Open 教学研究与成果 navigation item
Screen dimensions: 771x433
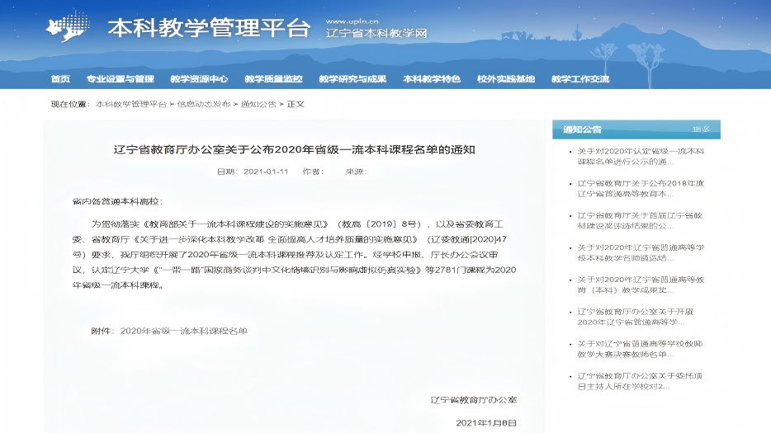pos(352,79)
